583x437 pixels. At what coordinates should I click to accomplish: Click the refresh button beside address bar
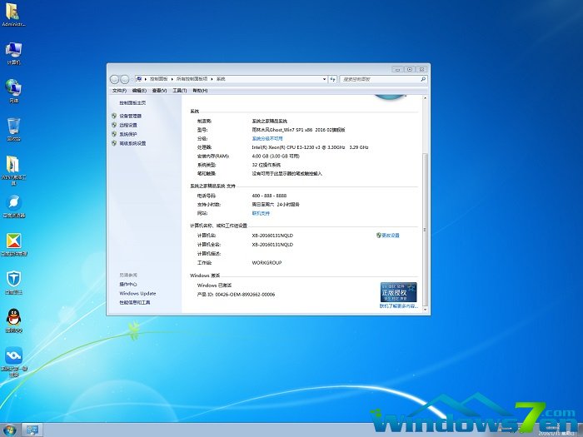click(333, 78)
